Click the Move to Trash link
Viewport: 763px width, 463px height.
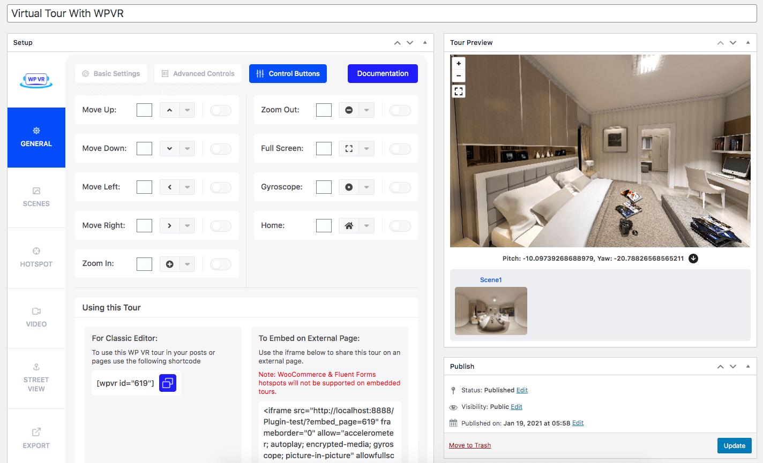pos(470,445)
